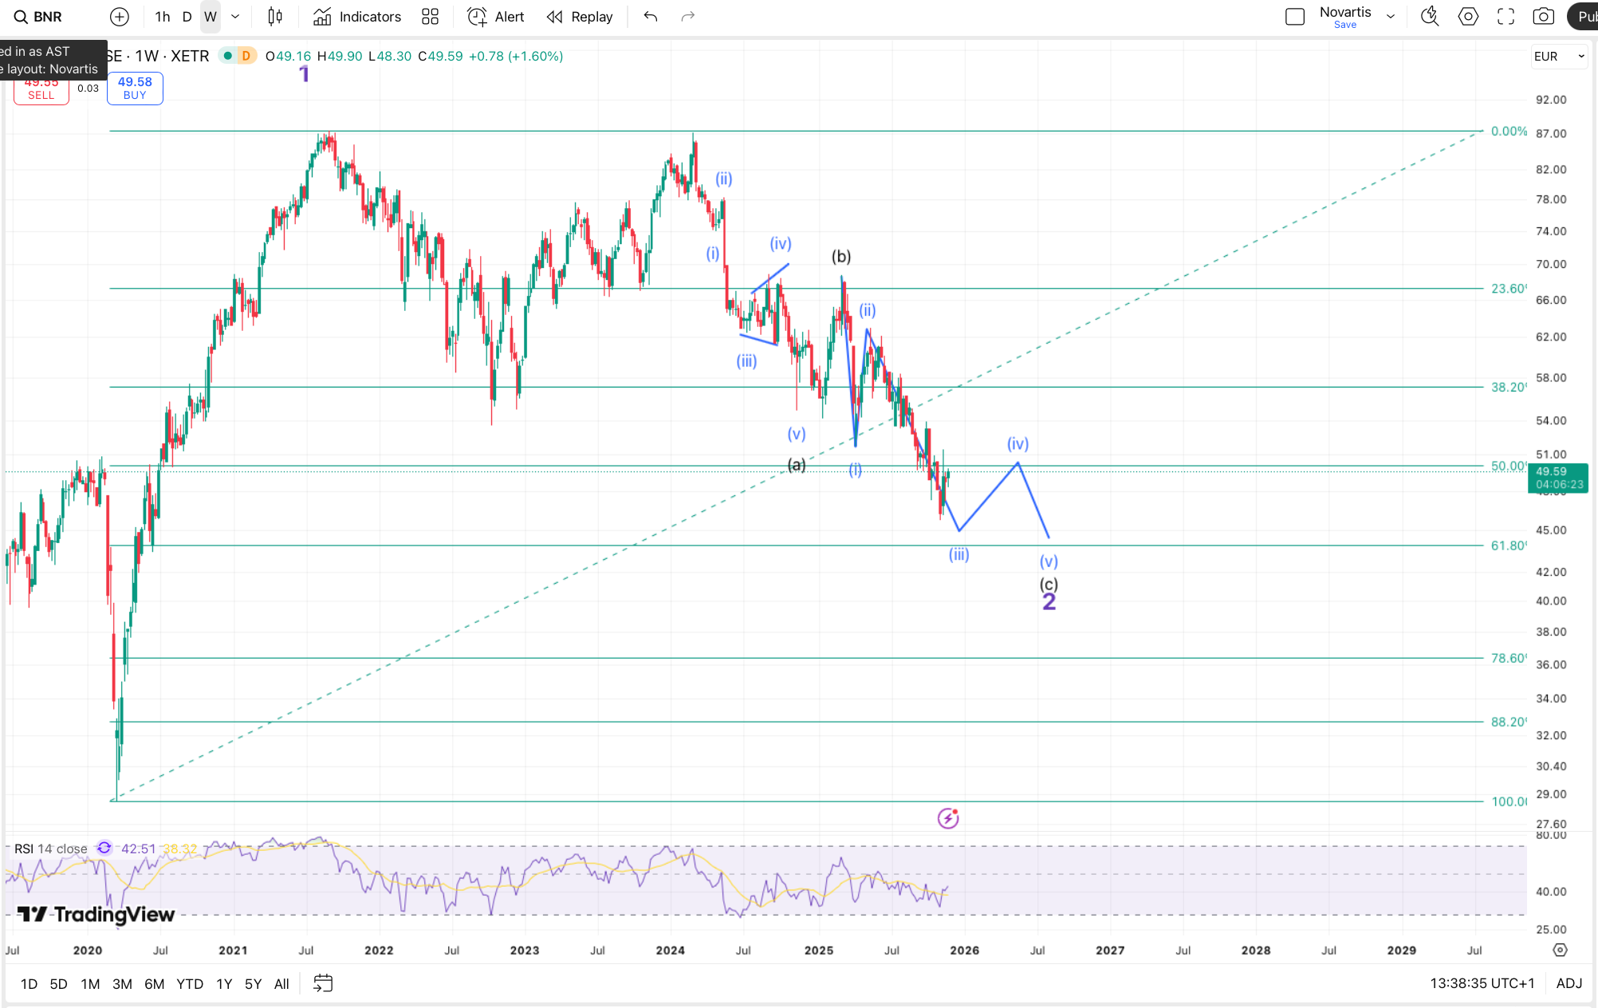Viewport: 1598px width, 1008px height.
Task: Click the add symbol plus icon
Action: pyautogui.click(x=119, y=17)
